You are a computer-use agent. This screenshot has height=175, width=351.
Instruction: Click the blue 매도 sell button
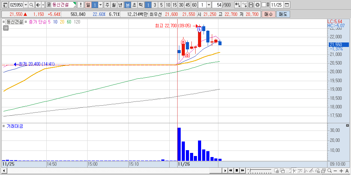pyautogui.click(x=283, y=14)
